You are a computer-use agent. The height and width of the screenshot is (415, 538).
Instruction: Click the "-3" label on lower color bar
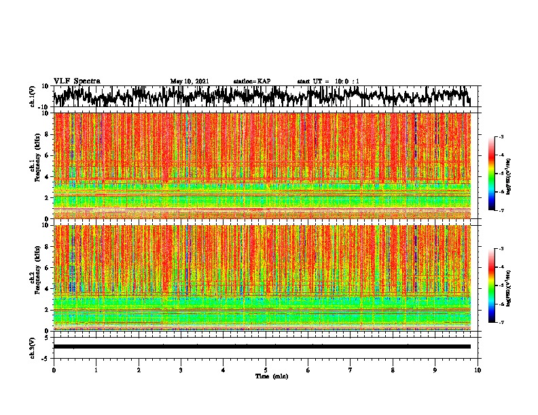pos(501,249)
